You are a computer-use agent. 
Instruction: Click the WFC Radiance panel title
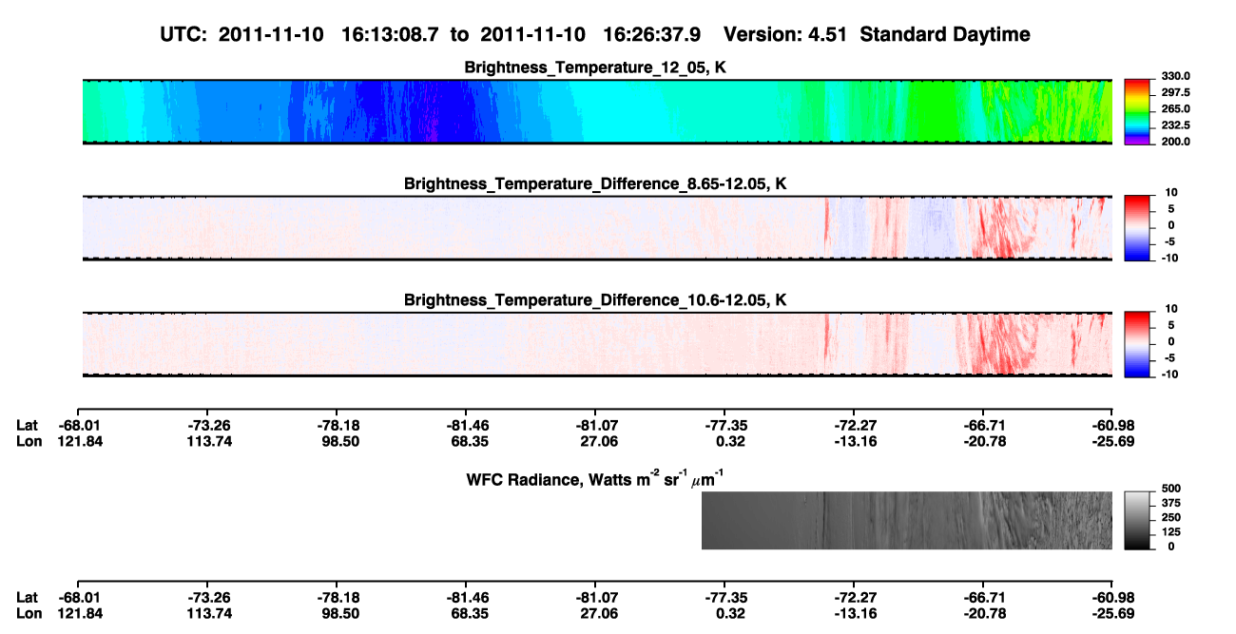pyautogui.click(x=596, y=477)
